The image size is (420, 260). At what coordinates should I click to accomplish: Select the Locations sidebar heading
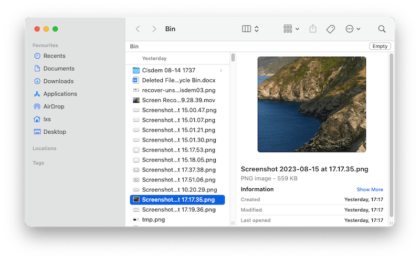click(x=45, y=148)
